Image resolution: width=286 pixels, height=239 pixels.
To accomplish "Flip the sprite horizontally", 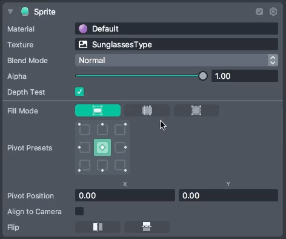I will [x=98, y=227].
